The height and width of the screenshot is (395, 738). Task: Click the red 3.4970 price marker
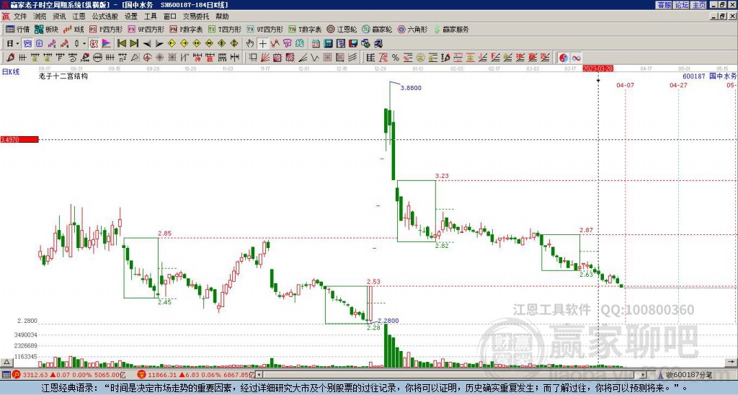coord(19,139)
